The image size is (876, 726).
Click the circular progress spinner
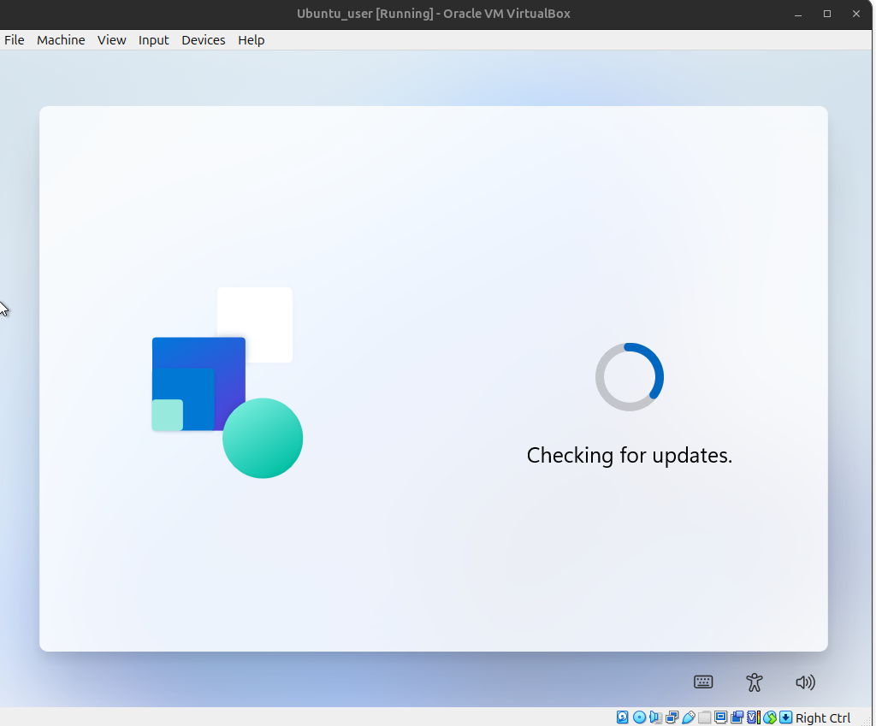click(630, 377)
